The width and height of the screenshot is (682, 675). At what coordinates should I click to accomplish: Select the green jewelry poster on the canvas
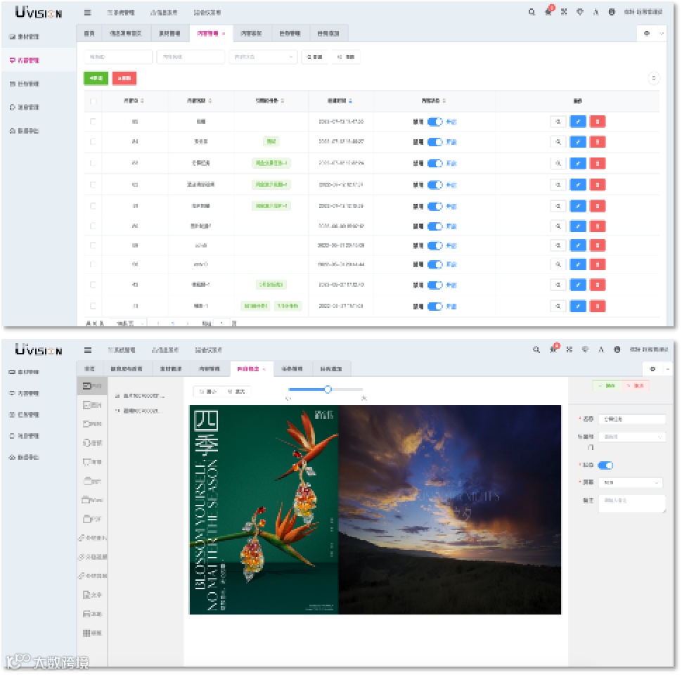[264, 509]
